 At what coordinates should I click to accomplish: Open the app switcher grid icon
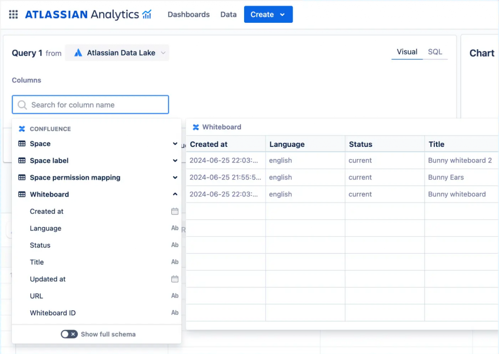pyautogui.click(x=13, y=14)
